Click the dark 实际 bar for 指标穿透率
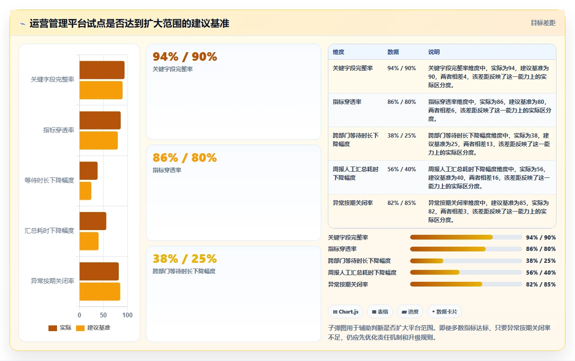Screen dimensions: 575x361 pyautogui.click(x=100, y=120)
